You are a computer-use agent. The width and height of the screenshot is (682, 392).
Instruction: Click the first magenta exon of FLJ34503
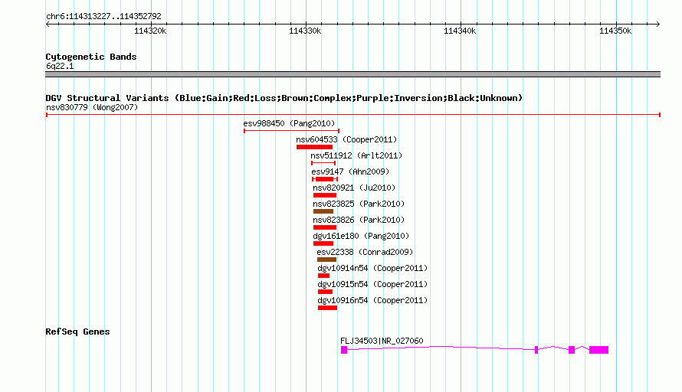point(344,350)
